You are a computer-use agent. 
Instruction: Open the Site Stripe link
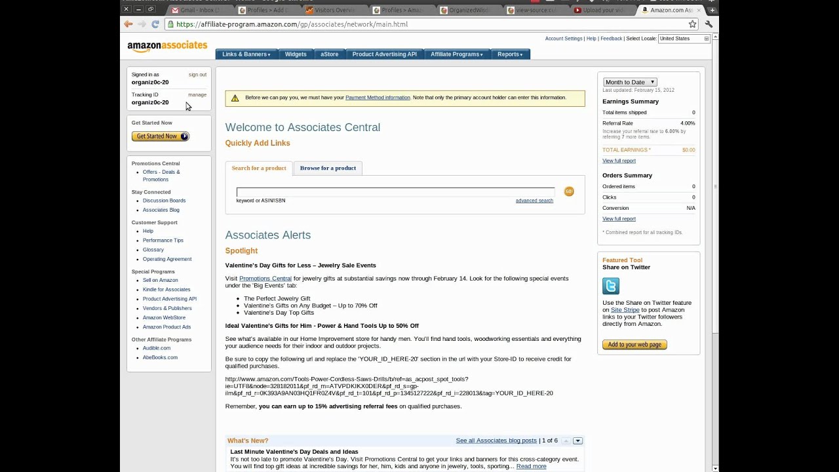[x=625, y=310]
